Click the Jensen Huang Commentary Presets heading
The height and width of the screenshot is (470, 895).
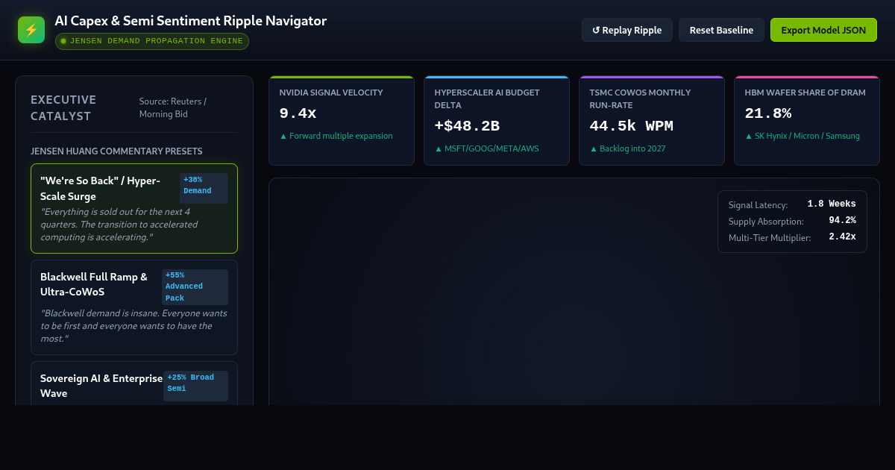pos(116,151)
